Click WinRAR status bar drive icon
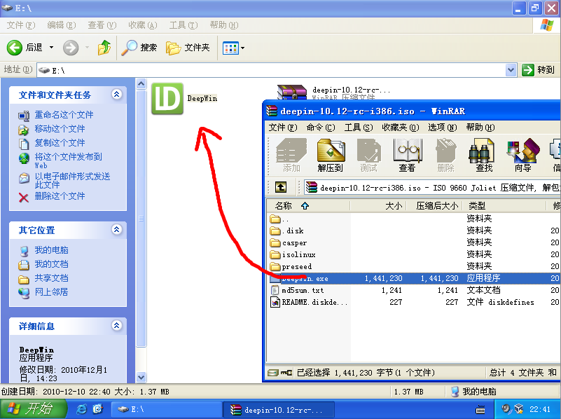This screenshot has height=419, width=561. pos(273,373)
